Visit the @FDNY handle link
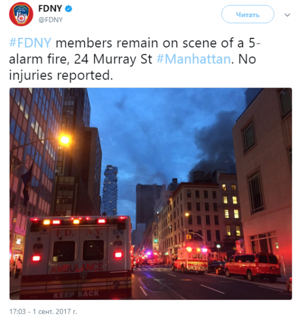299x320 pixels. pos(51,20)
